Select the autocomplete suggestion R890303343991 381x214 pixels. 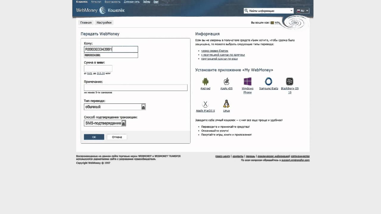click(111, 55)
